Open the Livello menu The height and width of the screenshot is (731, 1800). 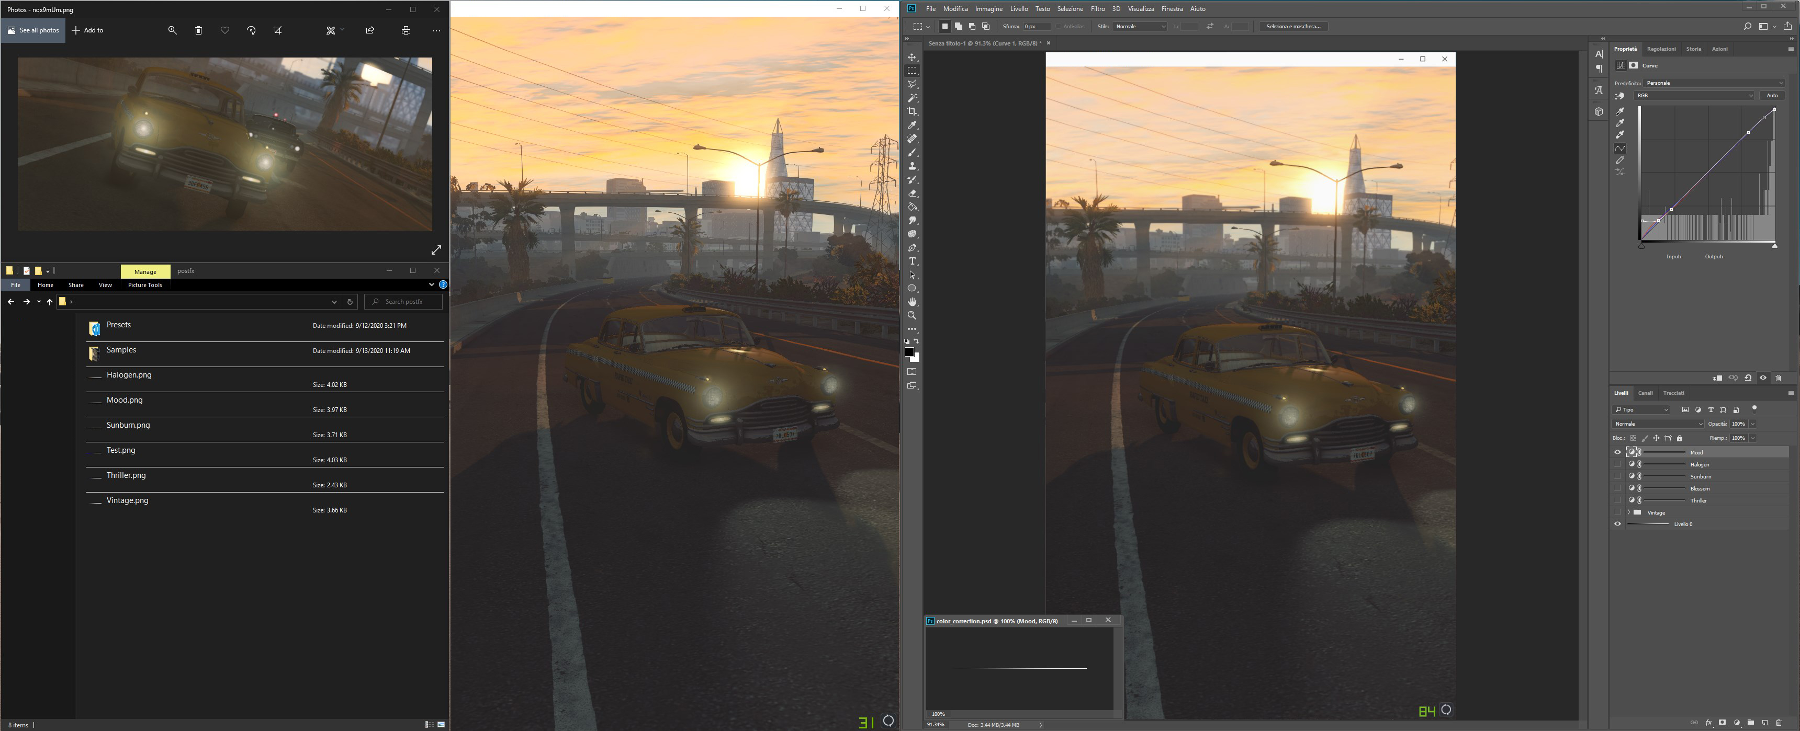coord(1019,9)
